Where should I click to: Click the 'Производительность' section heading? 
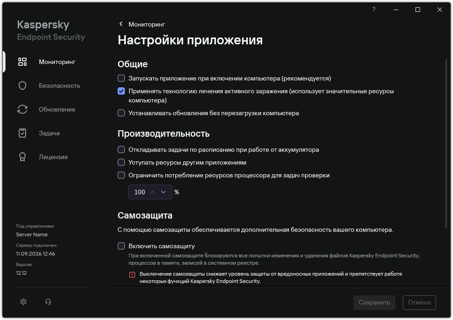point(163,133)
